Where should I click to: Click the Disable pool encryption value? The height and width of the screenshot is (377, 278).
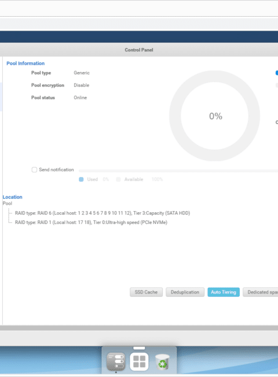pos(82,85)
